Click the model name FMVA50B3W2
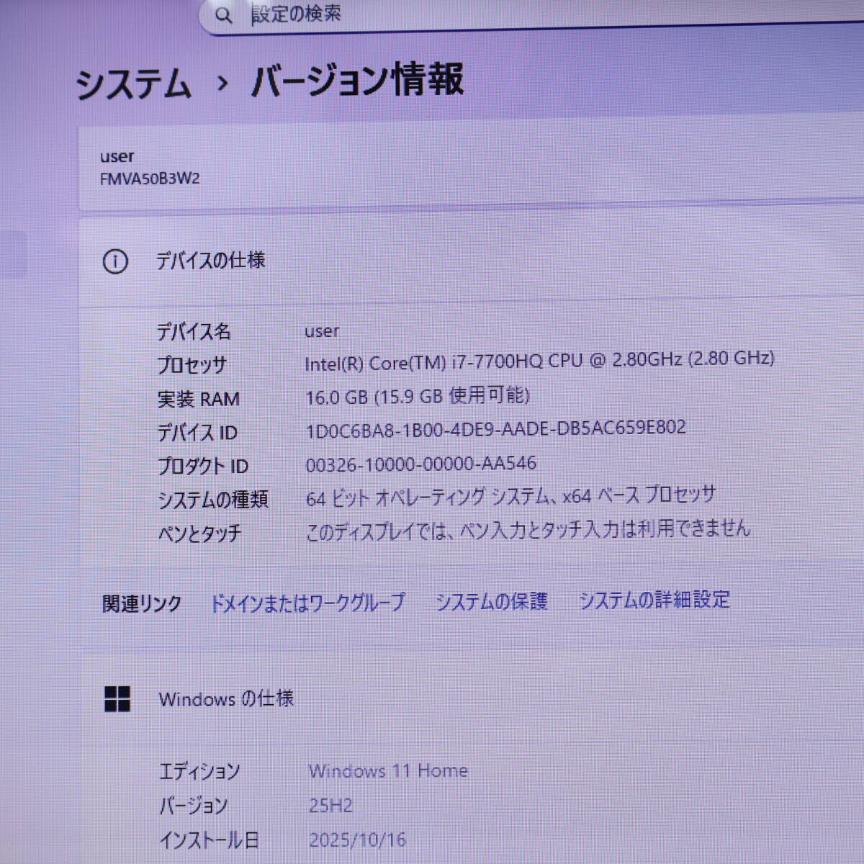The width and height of the screenshot is (864, 864). 150,179
